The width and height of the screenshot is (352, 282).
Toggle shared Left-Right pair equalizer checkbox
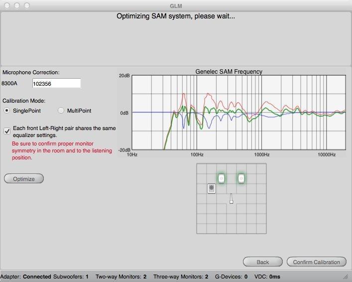7,131
